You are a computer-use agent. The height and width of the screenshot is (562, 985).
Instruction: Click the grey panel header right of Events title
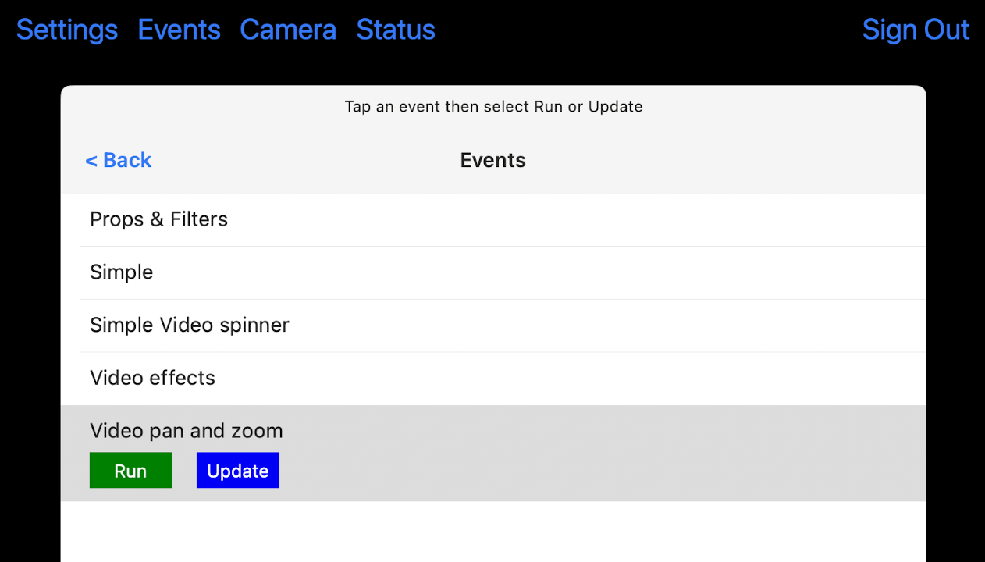coord(726,160)
